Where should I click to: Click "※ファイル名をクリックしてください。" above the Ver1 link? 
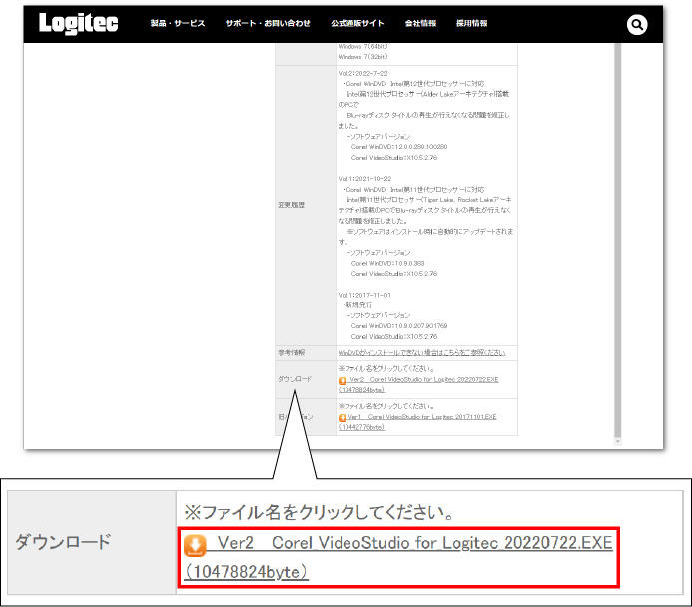pos(386,406)
